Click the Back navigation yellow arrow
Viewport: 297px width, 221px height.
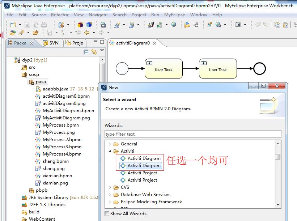(x=87, y=33)
